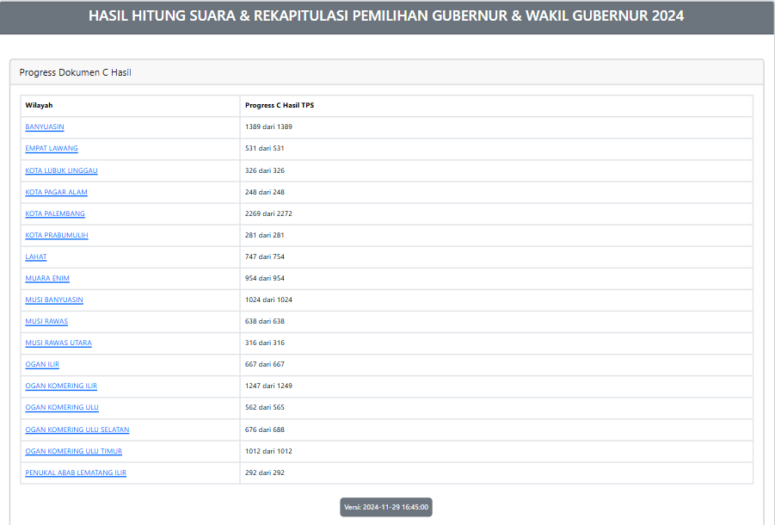Open the BANYUASIN region link

(45, 127)
